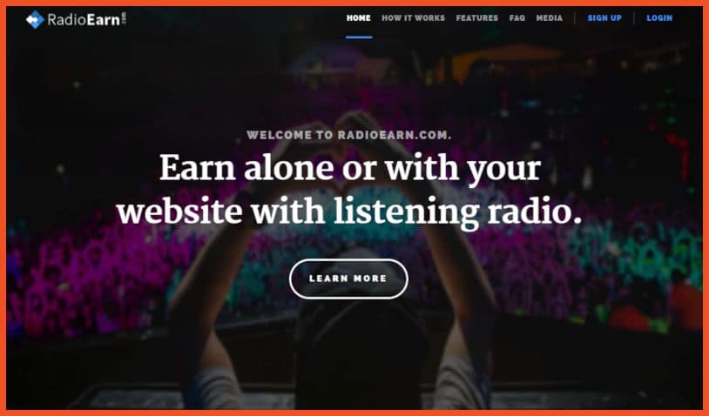Click the teal-lit crowd on the right
709x416 pixels.
(633, 253)
